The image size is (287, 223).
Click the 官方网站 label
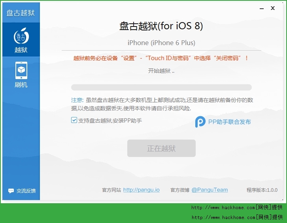[111, 190]
